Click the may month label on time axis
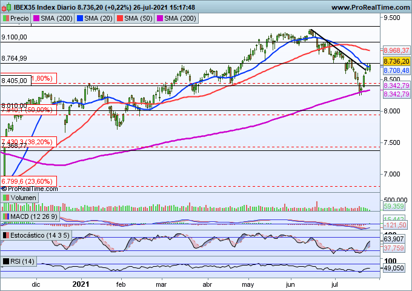Image resolution: width=412 pixels, height=291 pixels. click(x=248, y=284)
